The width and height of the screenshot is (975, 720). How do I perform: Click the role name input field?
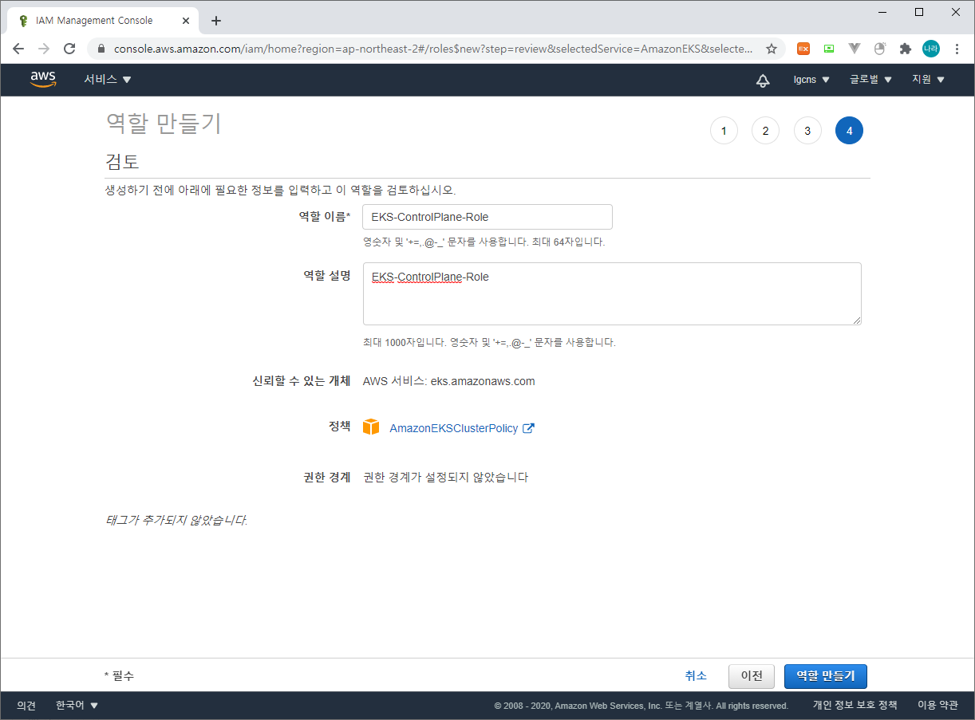coord(487,217)
